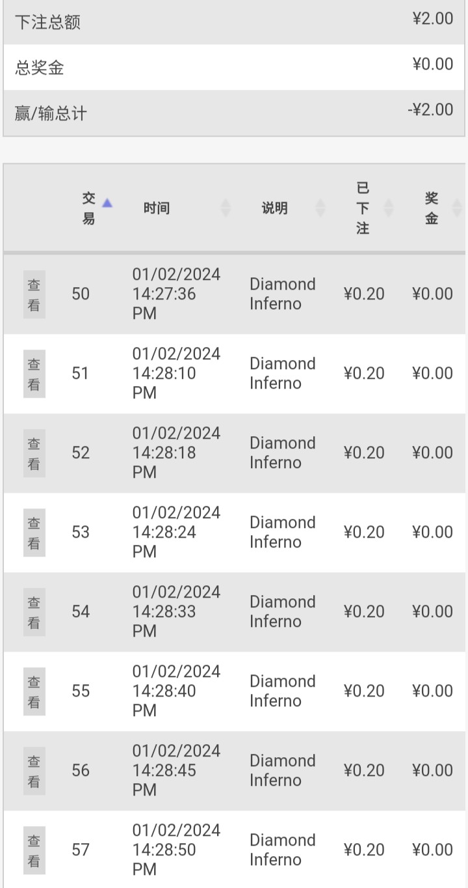Open details for transaction 54
Screen dimensions: 468x888
coord(34,613)
